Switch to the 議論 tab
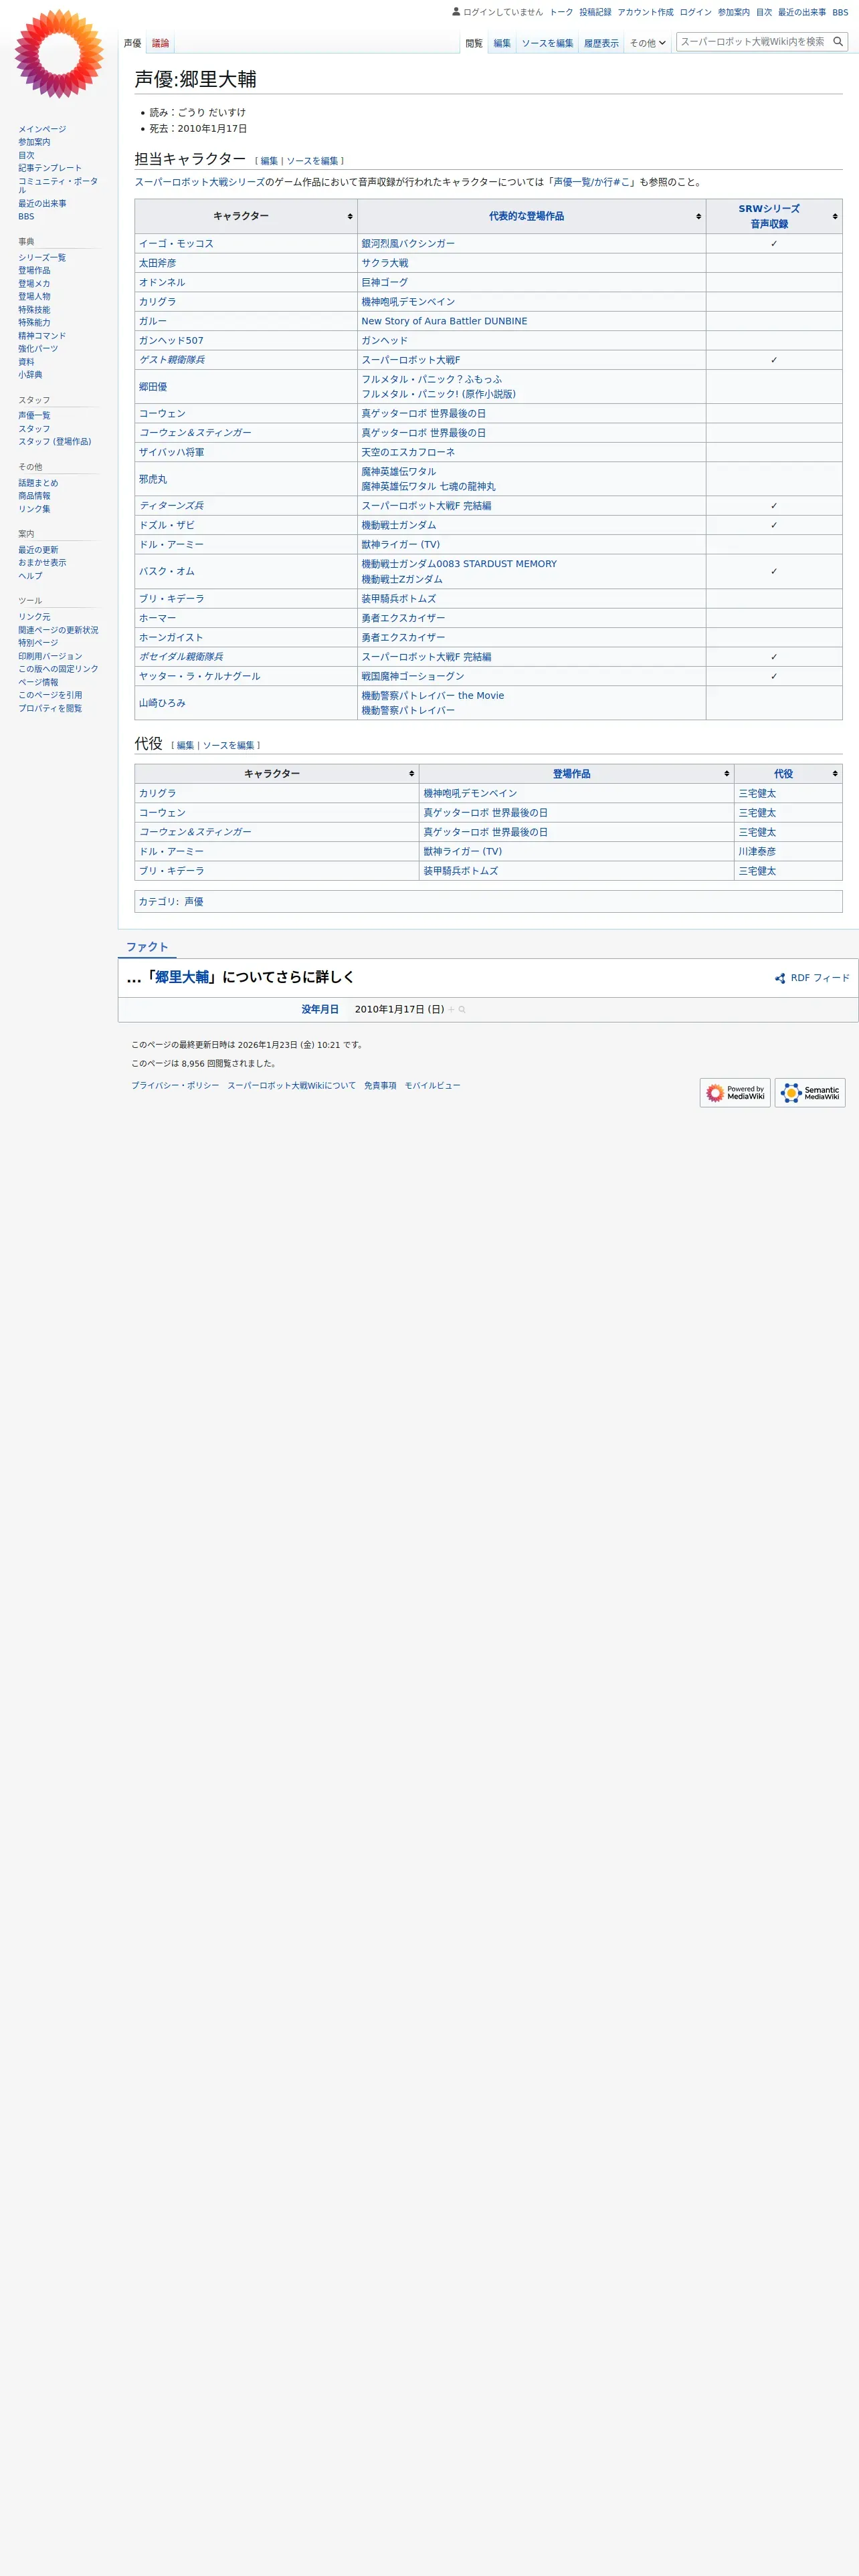 pyautogui.click(x=160, y=43)
